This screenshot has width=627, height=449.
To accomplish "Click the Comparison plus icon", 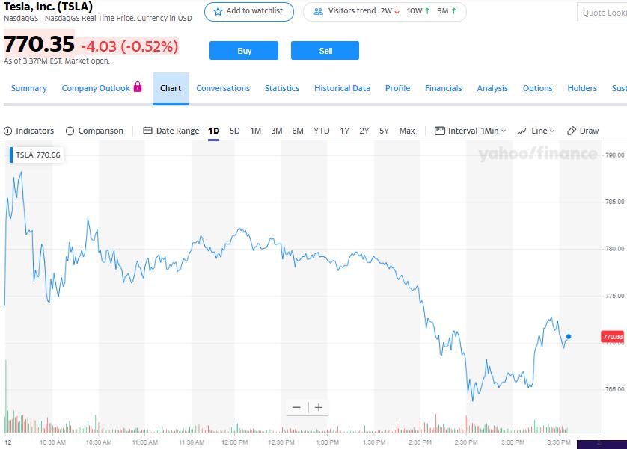I will [x=70, y=131].
